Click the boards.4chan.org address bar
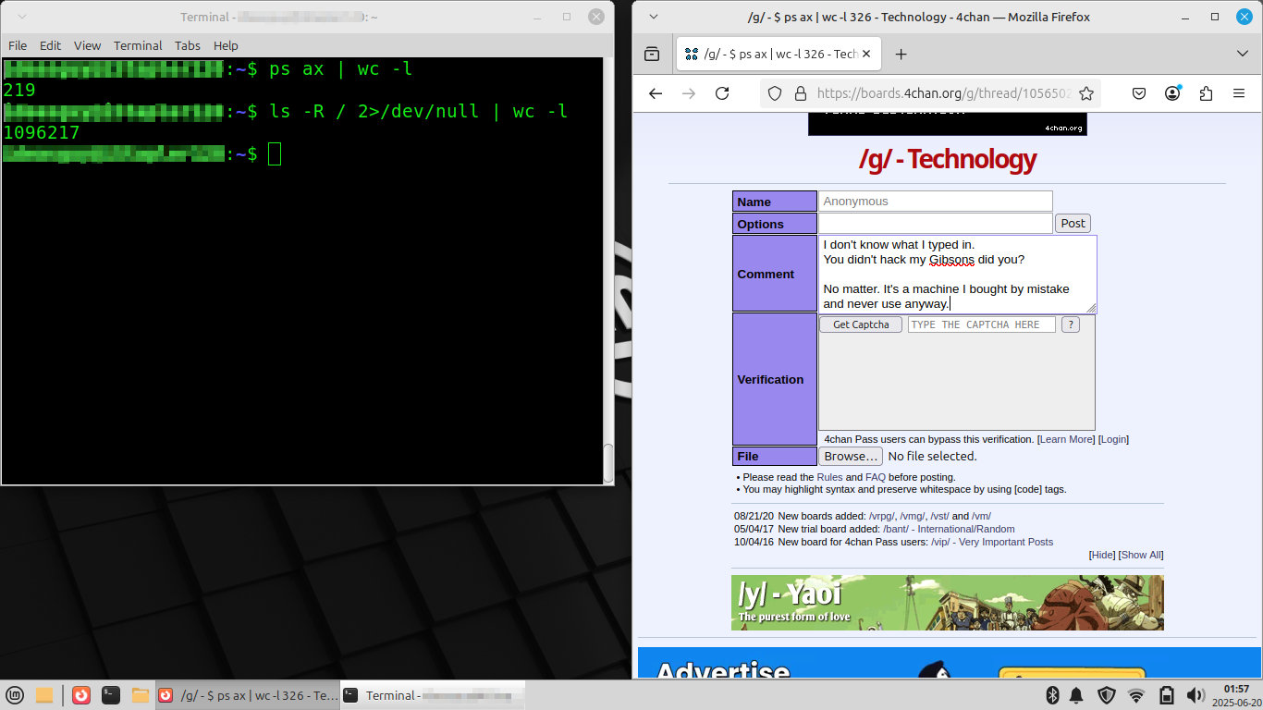 (943, 93)
